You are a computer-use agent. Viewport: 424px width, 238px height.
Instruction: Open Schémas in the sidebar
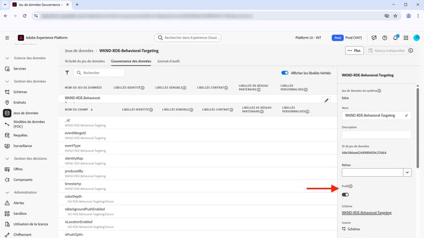(x=20, y=92)
